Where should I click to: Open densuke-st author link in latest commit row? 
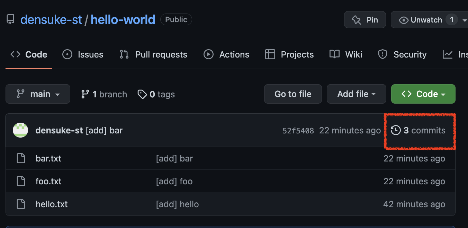click(59, 131)
